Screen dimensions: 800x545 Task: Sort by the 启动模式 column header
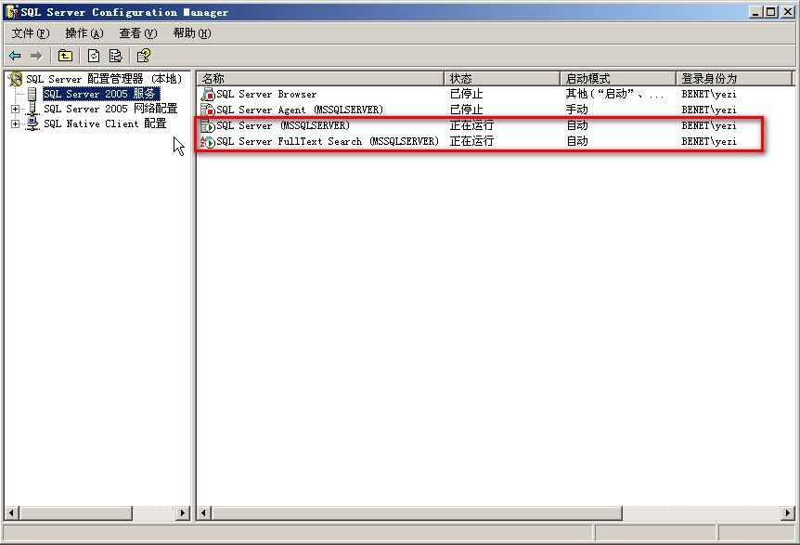coord(618,79)
